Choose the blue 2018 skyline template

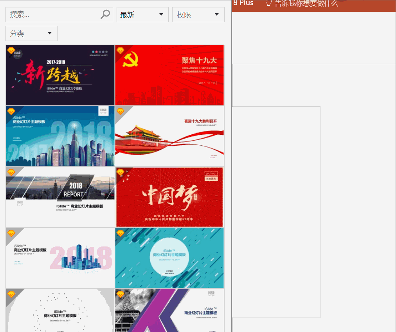pos(60,136)
